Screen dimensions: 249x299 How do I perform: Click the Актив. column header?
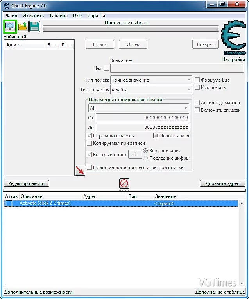pyautogui.click(x=12, y=196)
